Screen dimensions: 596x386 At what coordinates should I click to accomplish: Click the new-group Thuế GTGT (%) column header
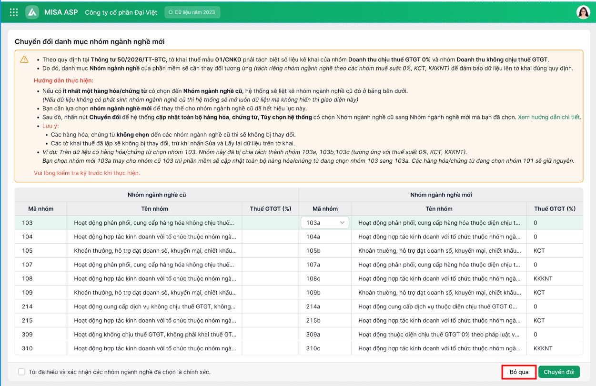point(555,208)
